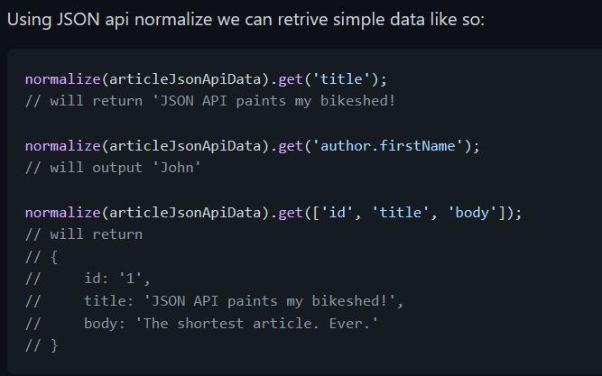The height and width of the screenshot is (376, 602).
Task: Click the 'body' string in the array argument
Action: [470, 214]
